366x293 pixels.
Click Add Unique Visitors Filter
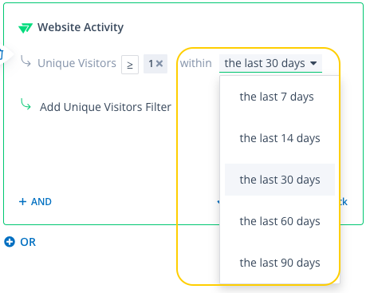tap(105, 107)
